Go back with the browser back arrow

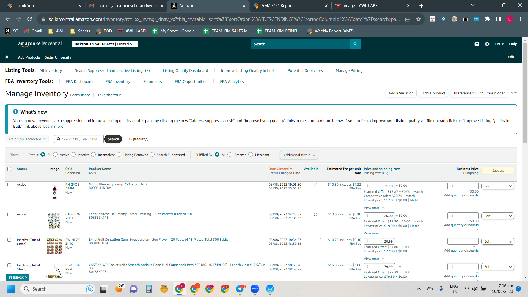coord(8,19)
